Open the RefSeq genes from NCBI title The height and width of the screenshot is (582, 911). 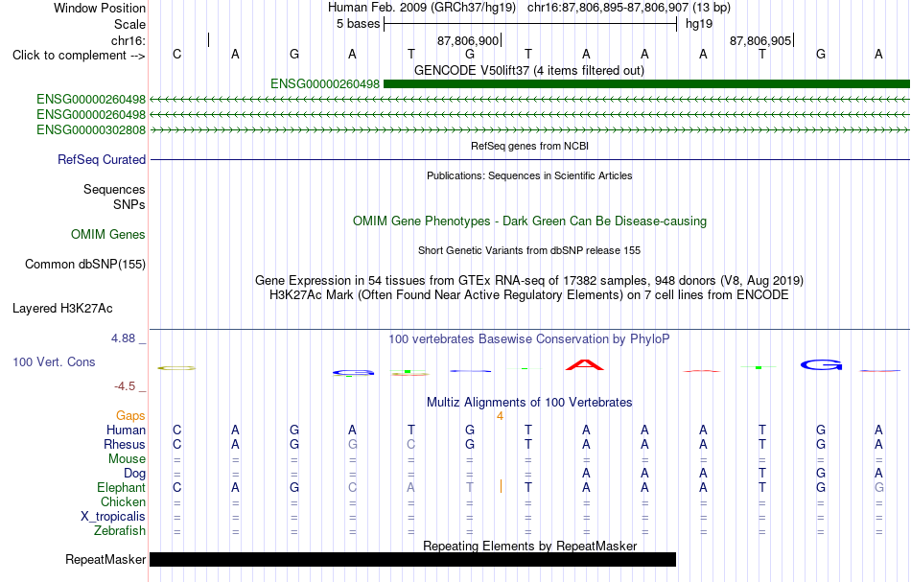(530, 147)
